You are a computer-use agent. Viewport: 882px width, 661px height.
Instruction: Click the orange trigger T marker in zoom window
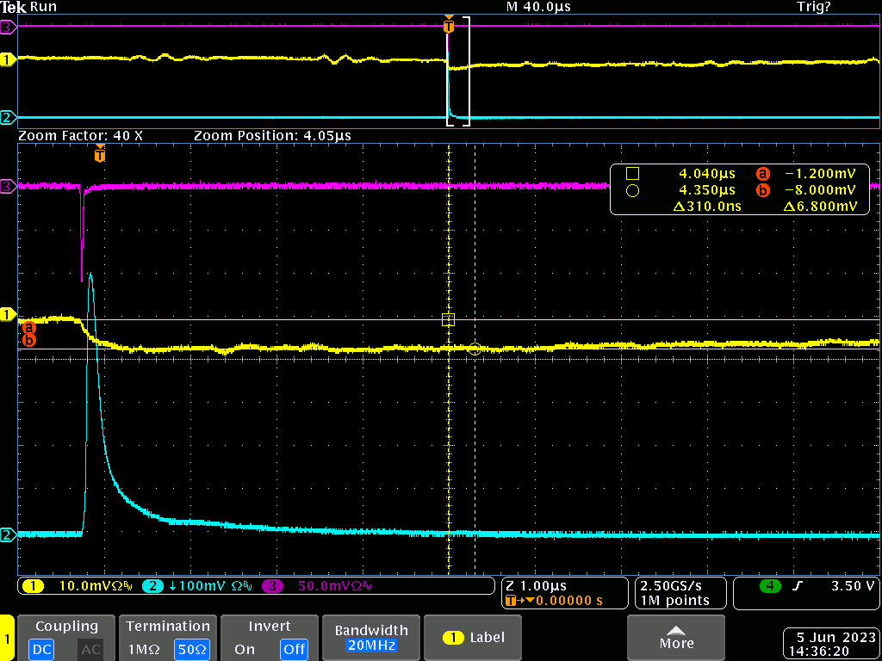tap(100, 156)
